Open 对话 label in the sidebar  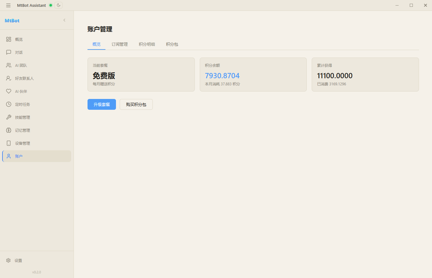point(19,53)
